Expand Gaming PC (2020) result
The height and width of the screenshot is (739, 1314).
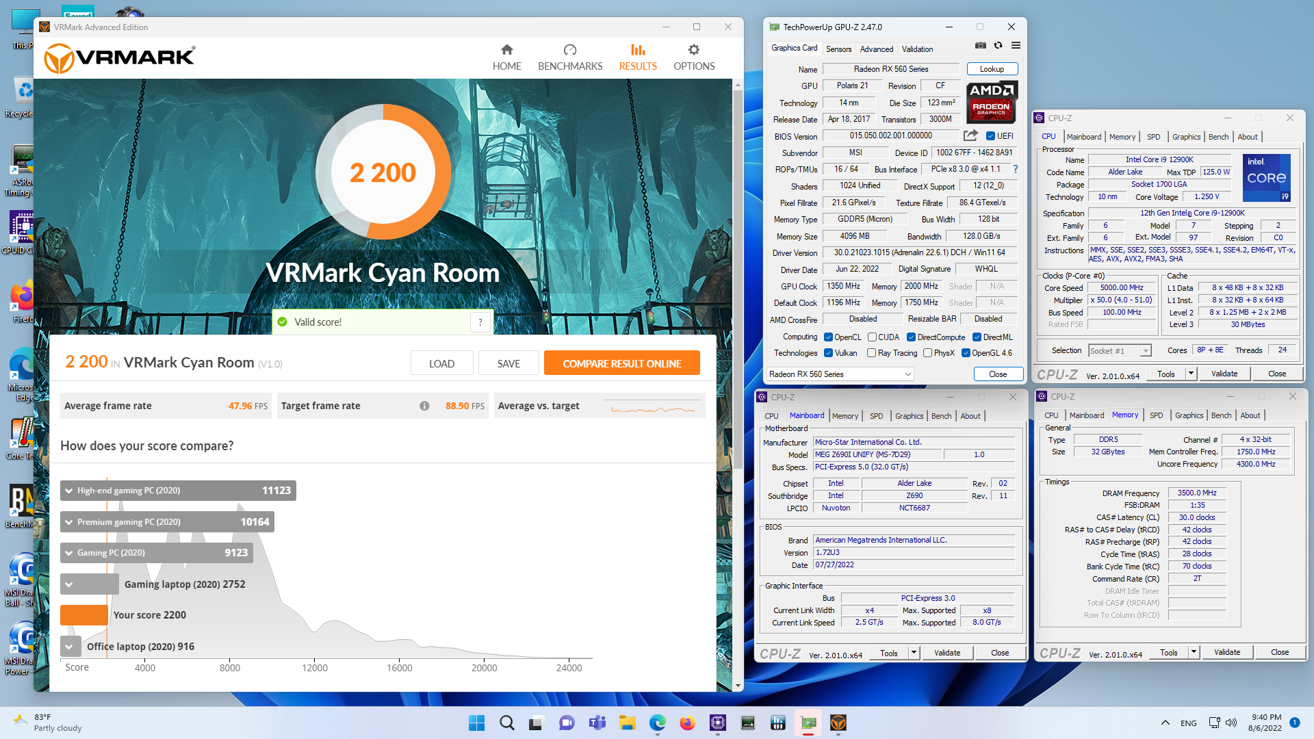click(x=157, y=553)
